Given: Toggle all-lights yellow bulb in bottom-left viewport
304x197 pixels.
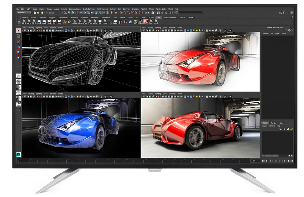Looking at the screenshot, I should [x=77, y=96].
